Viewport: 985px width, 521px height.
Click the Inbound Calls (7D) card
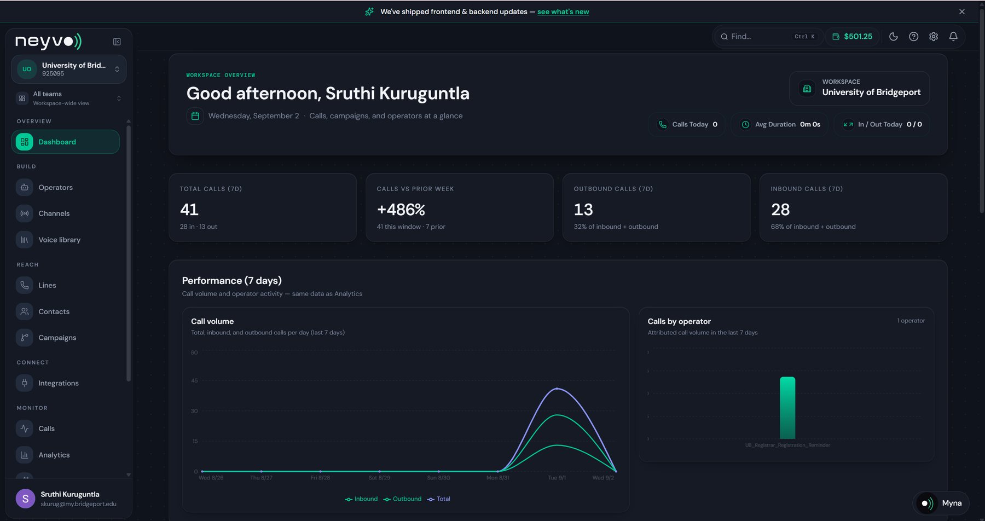click(854, 207)
